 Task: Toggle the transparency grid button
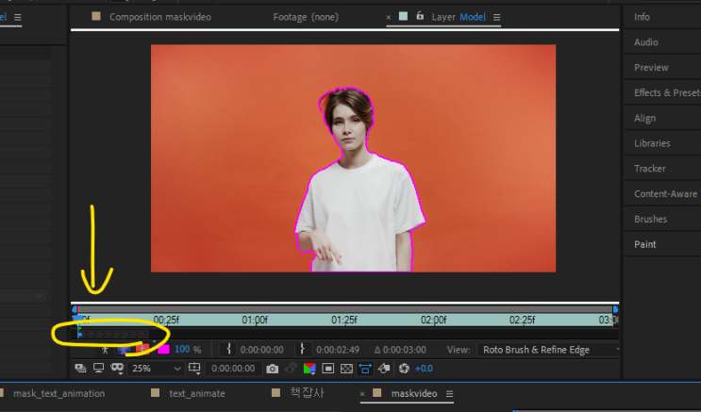[347, 369]
